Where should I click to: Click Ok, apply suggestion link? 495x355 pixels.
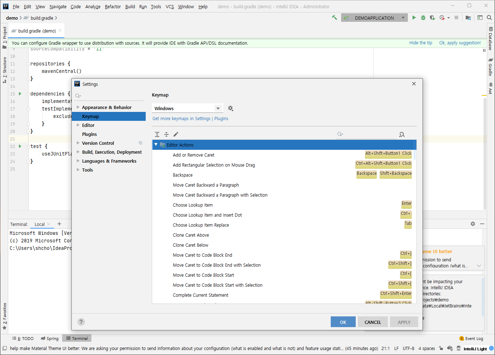click(x=460, y=43)
